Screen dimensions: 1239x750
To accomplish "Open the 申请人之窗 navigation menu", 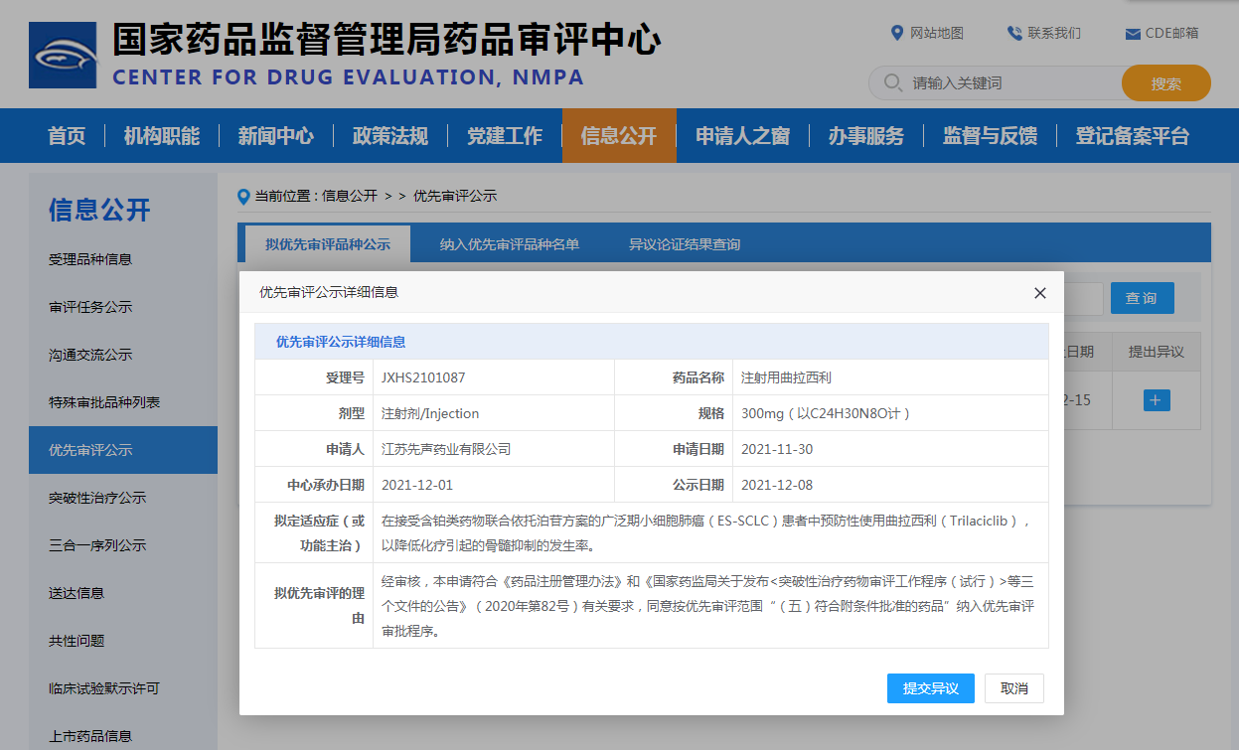I will [742, 136].
